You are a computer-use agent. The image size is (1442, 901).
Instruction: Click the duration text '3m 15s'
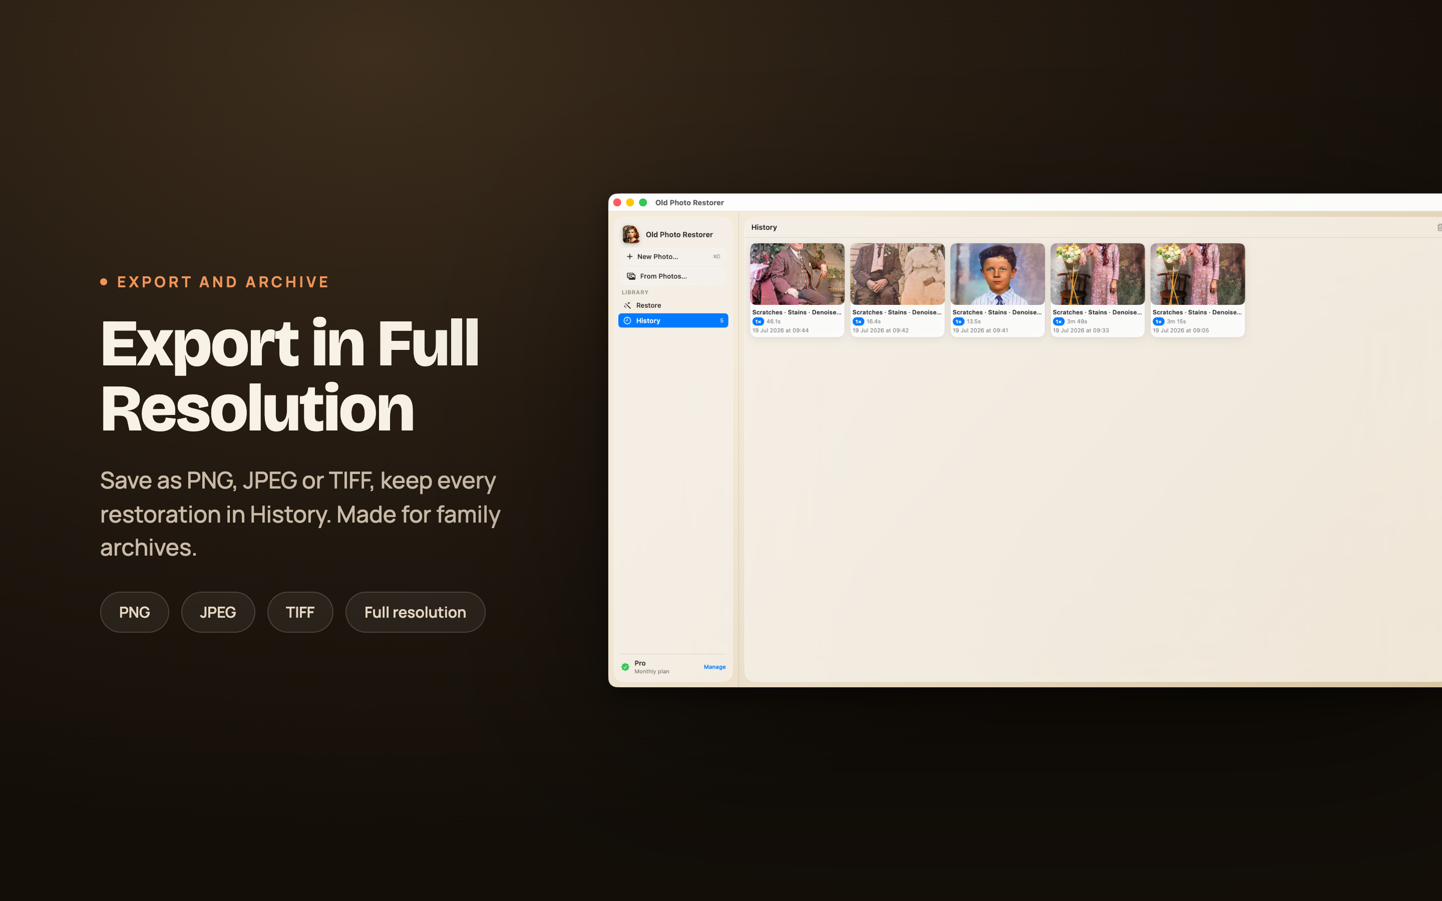[1176, 322]
